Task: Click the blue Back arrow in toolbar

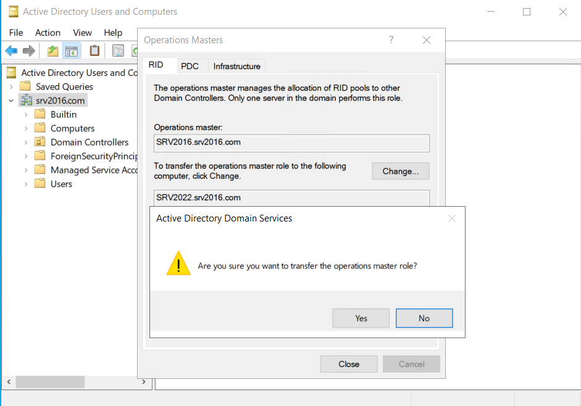Action: [x=12, y=51]
